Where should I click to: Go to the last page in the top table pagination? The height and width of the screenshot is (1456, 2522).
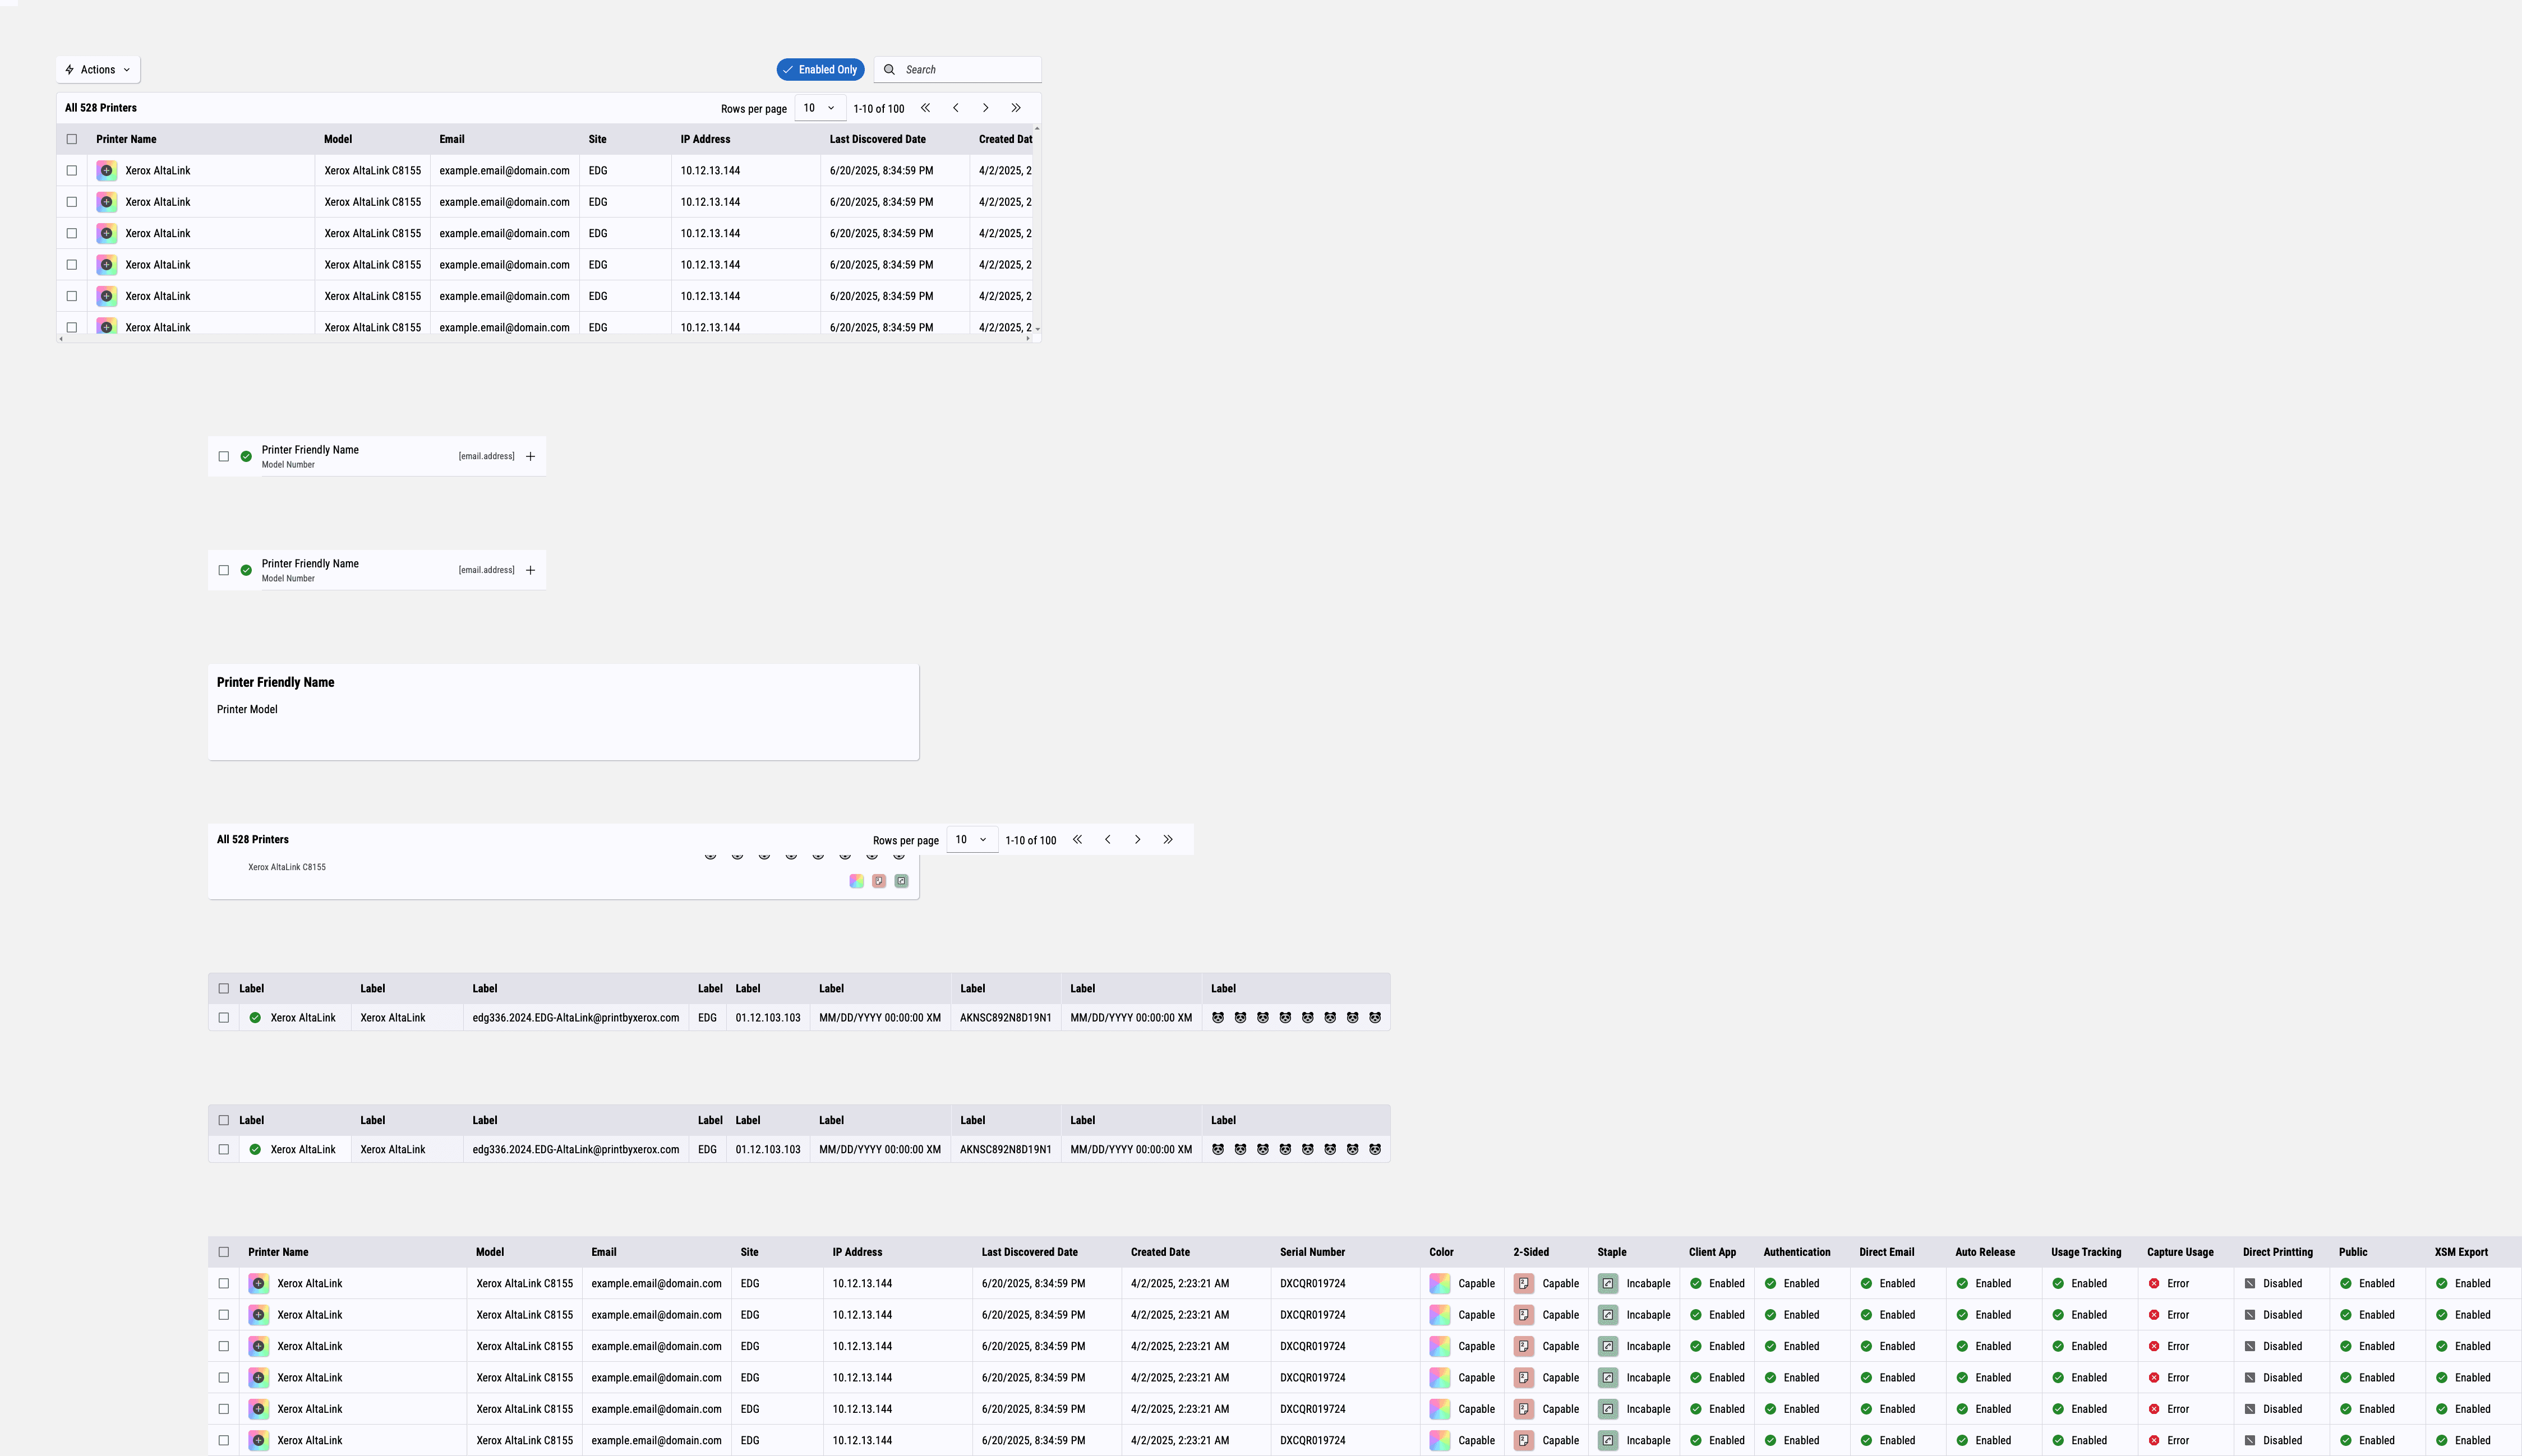(1015, 108)
